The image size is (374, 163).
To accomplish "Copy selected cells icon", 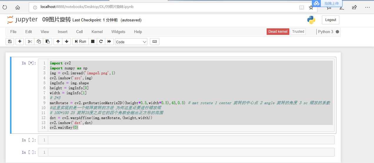I will click(39, 42).
